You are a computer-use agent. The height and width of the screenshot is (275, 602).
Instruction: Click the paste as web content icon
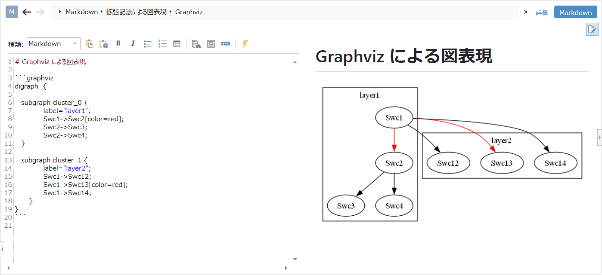coord(104,43)
